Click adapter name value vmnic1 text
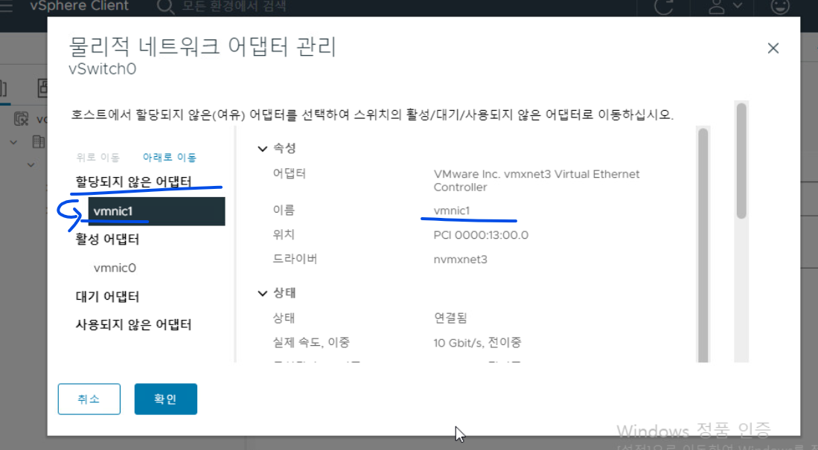This screenshot has width=818, height=450. (x=452, y=210)
